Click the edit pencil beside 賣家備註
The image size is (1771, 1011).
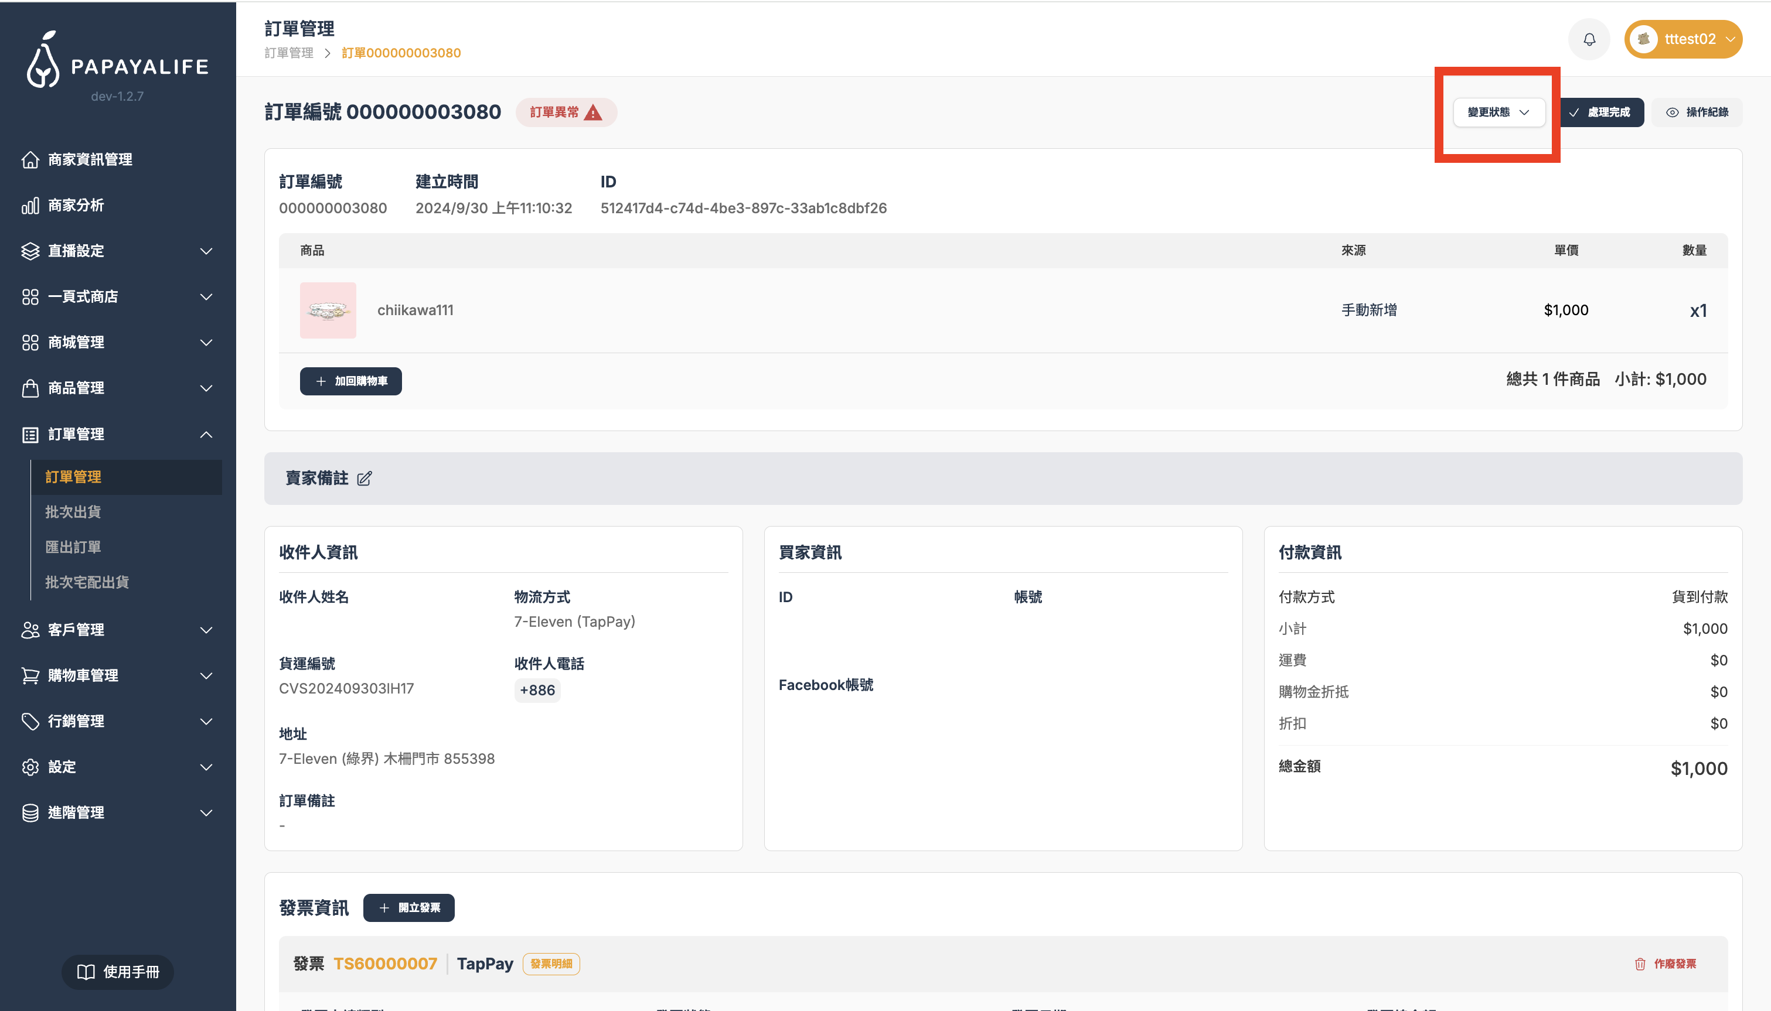coord(364,479)
